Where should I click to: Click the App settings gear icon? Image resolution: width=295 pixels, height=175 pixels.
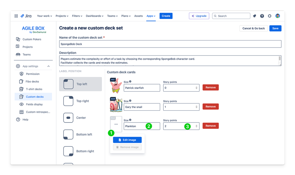pos(18,66)
